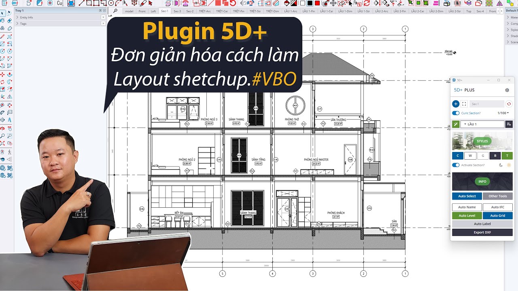This screenshot has height=291, width=518.
Task: Open 5D+ settings gear
Action: [x=507, y=90]
